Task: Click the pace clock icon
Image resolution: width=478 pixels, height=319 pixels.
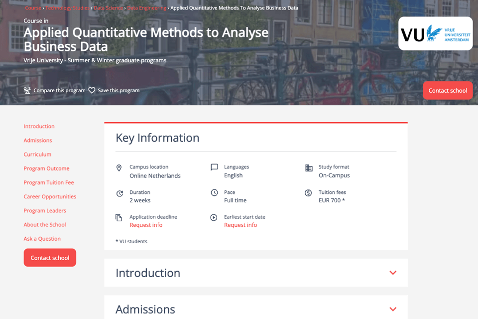Action: [x=214, y=192]
